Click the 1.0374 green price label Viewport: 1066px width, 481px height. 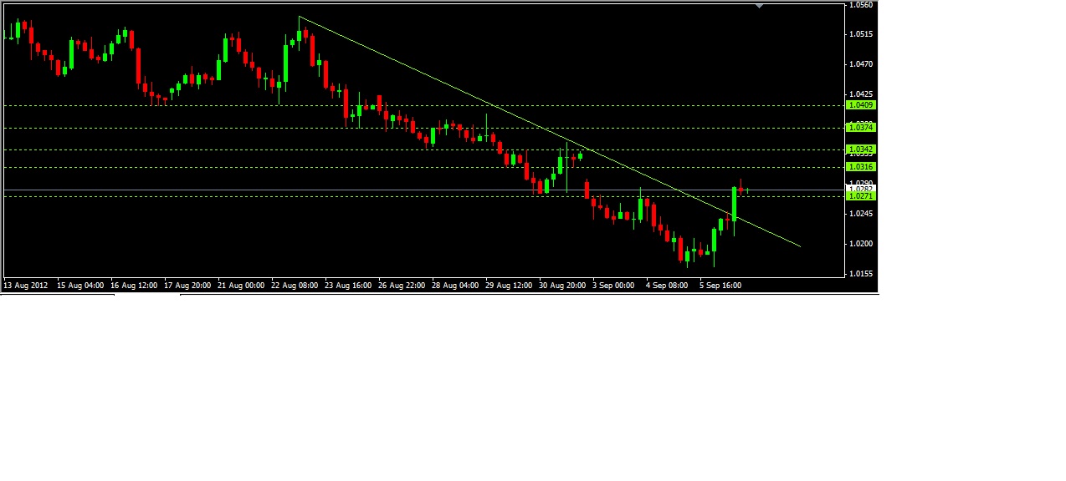pos(861,127)
